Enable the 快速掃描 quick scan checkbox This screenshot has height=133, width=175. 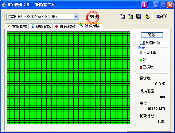pyautogui.click(x=142, y=43)
